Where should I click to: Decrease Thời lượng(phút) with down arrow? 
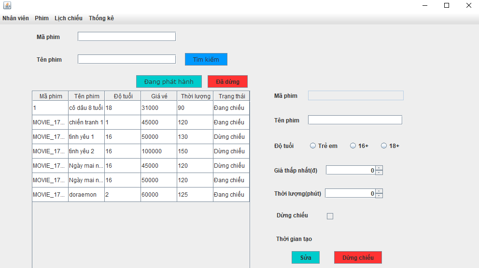click(x=379, y=195)
